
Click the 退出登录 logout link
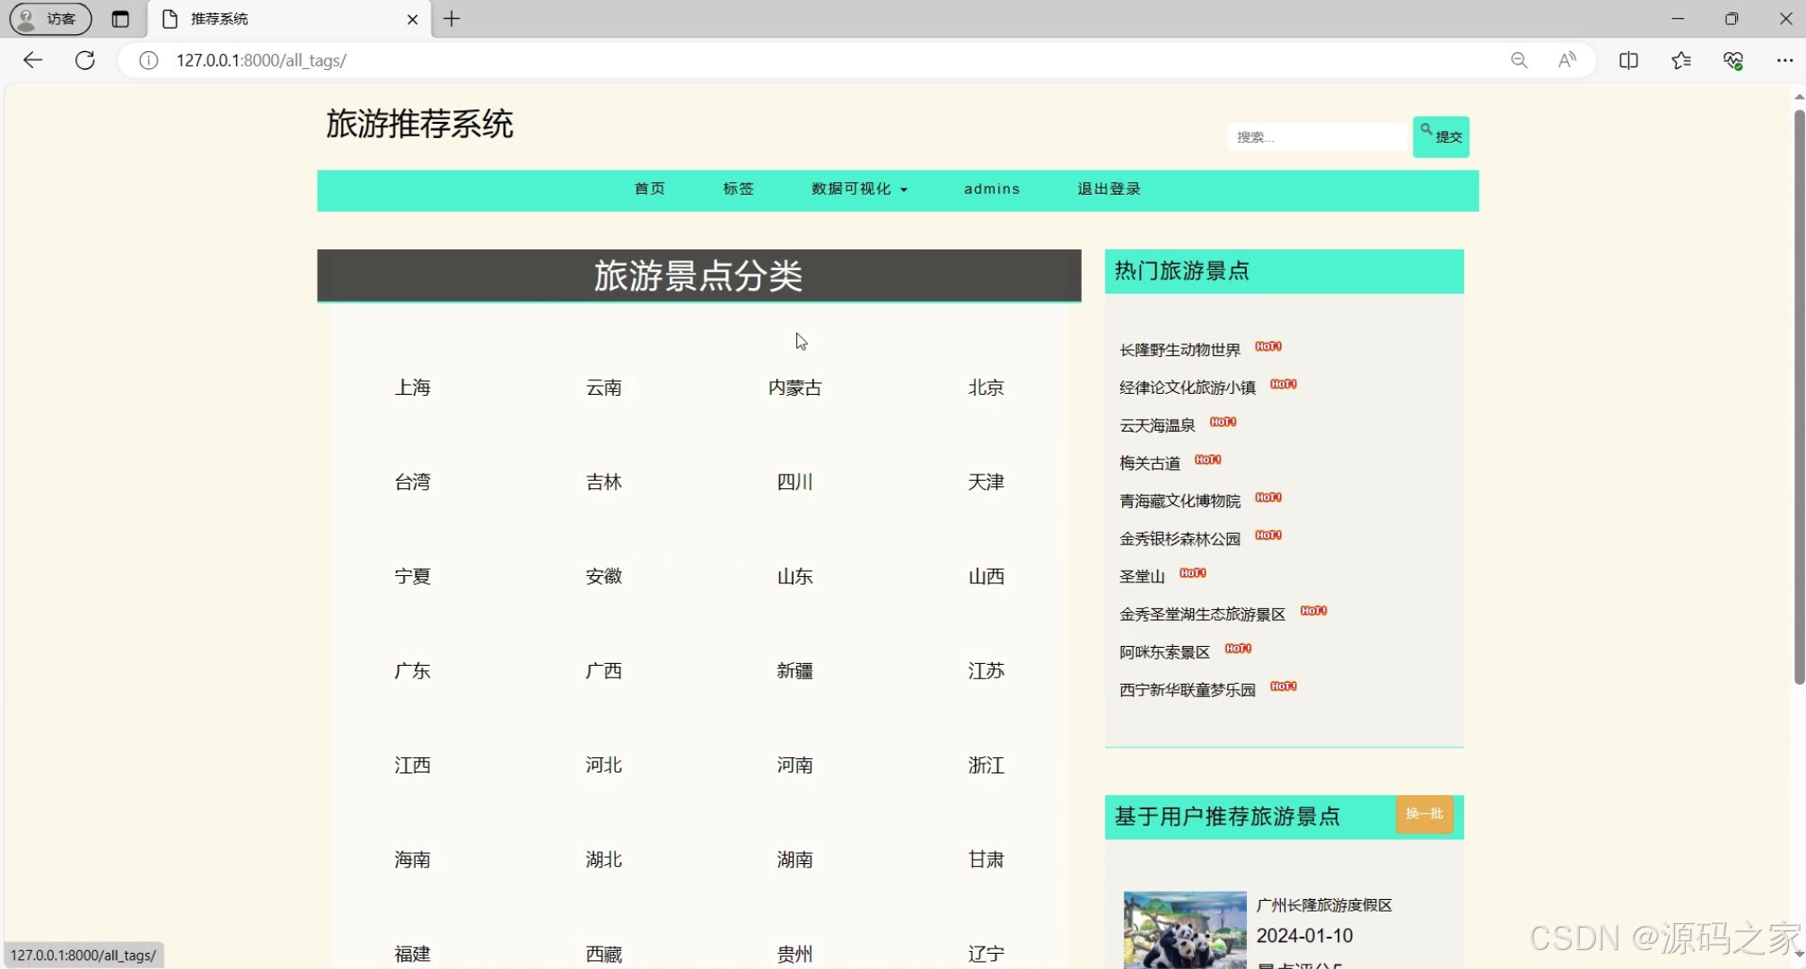click(1109, 189)
